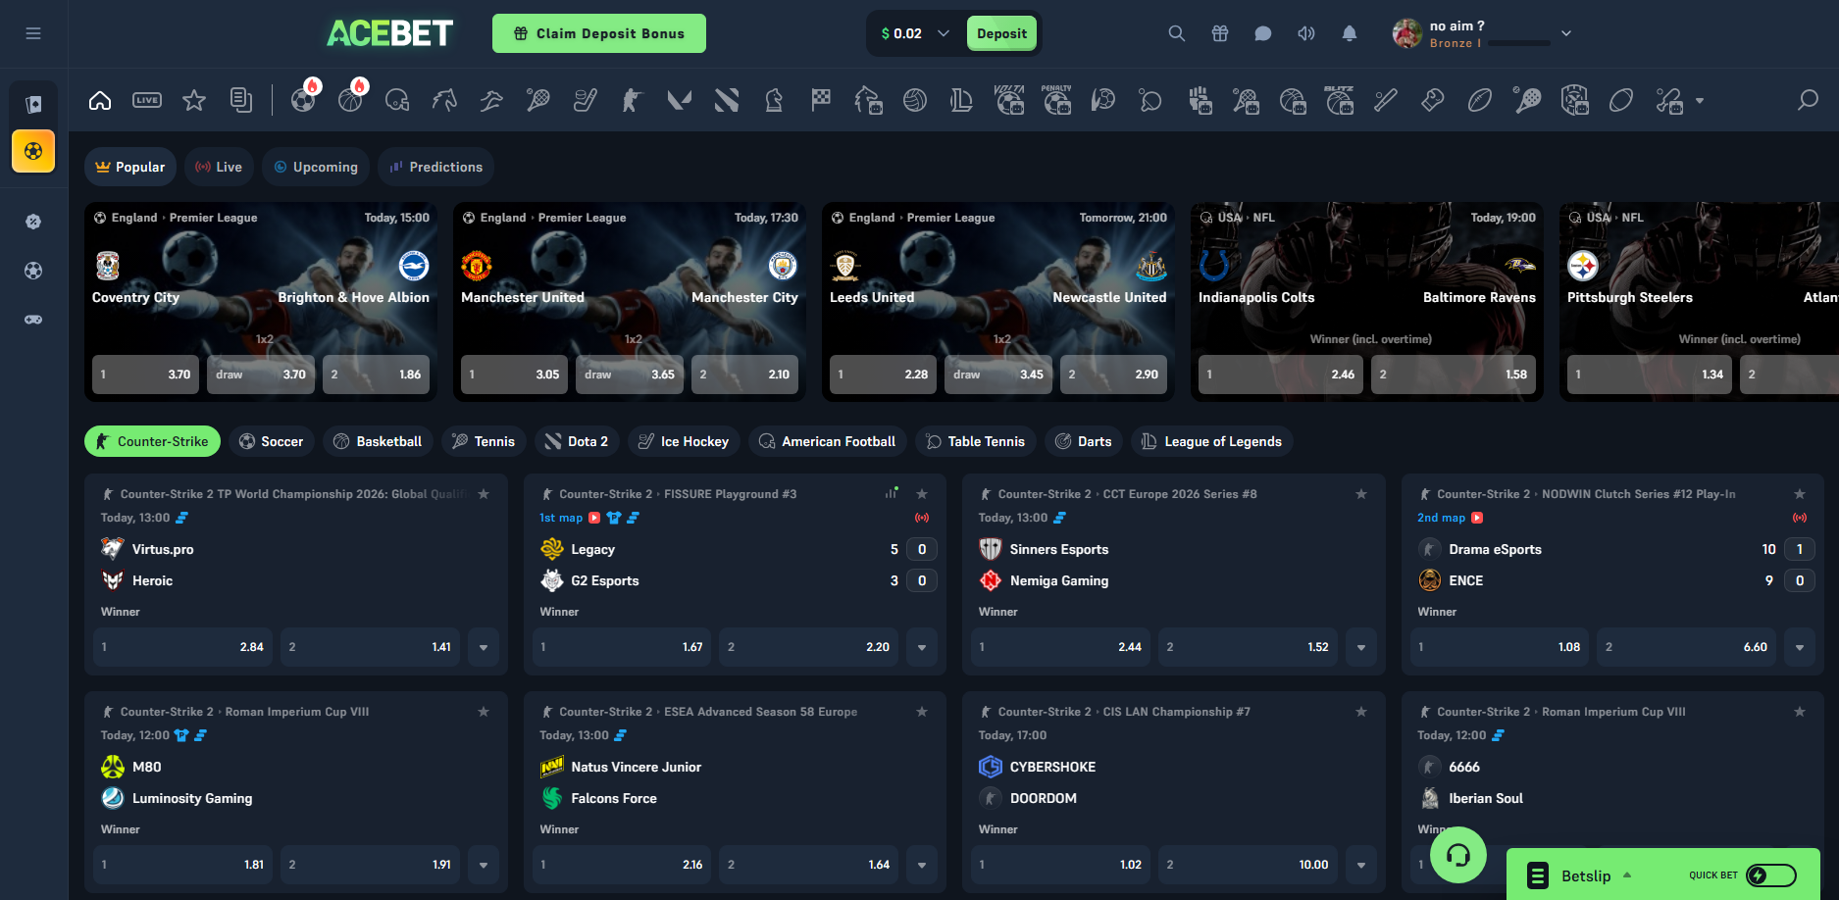This screenshot has width=1839, height=900.
Task: Open the site search in header
Action: (1177, 33)
